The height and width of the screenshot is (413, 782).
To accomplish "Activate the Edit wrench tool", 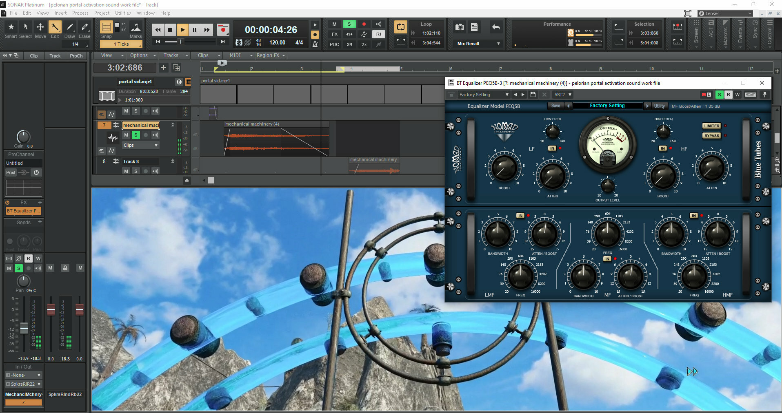I will tap(55, 27).
